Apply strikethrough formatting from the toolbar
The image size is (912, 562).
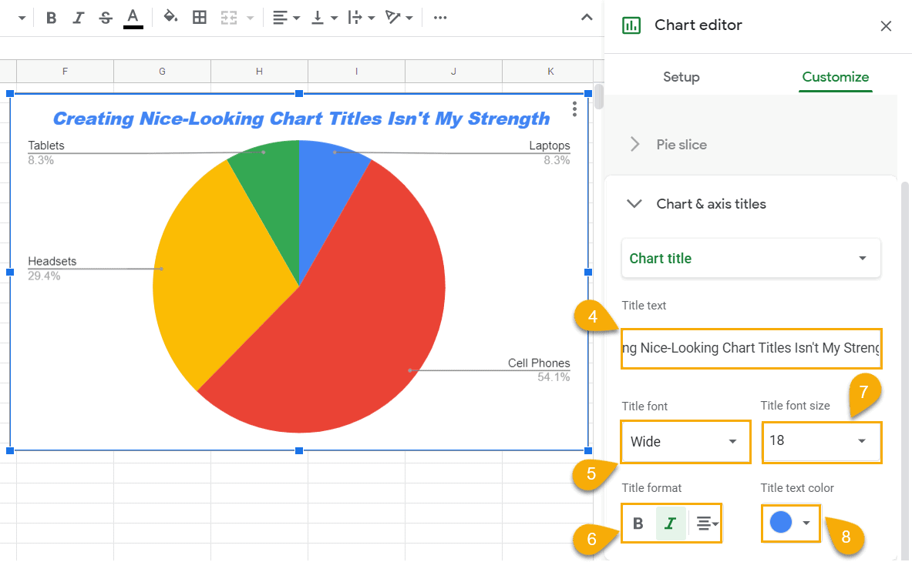point(105,17)
